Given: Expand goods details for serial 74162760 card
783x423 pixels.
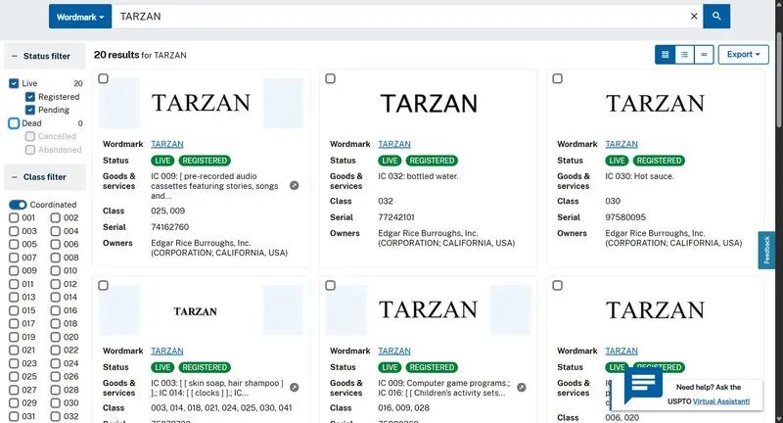Looking at the screenshot, I should coord(295,186).
